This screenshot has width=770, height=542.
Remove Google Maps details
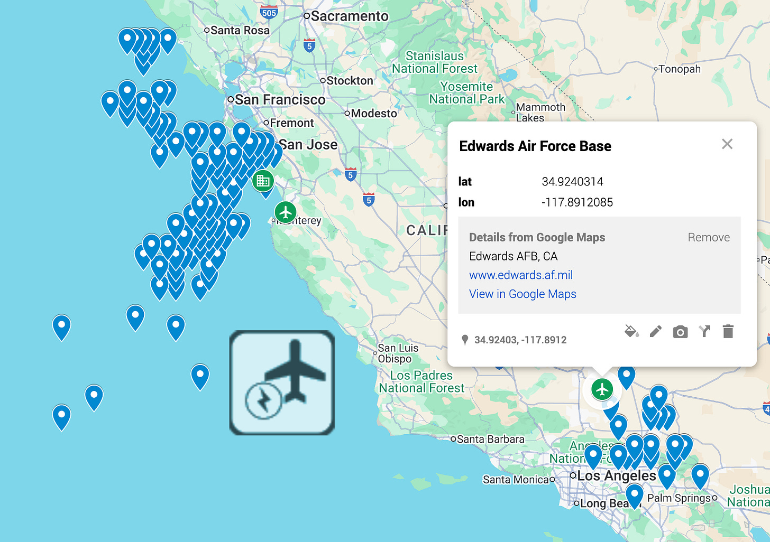(709, 238)
